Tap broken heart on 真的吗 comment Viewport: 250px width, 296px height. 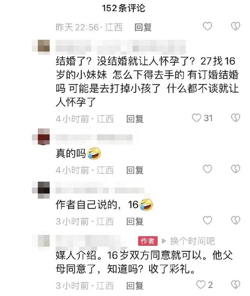tap(236, 169)
